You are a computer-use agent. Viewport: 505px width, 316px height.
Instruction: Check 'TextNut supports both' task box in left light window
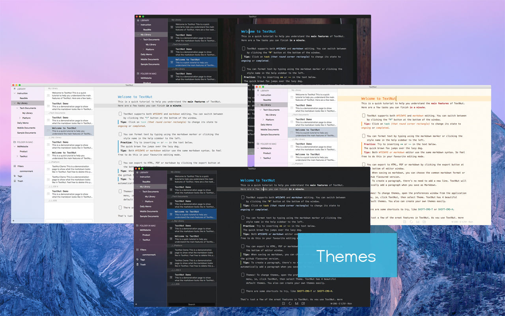pos(120,114)
